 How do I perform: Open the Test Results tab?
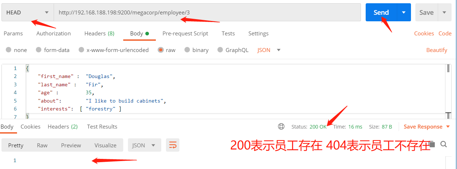pyautogui.click(x=102, y=126)
